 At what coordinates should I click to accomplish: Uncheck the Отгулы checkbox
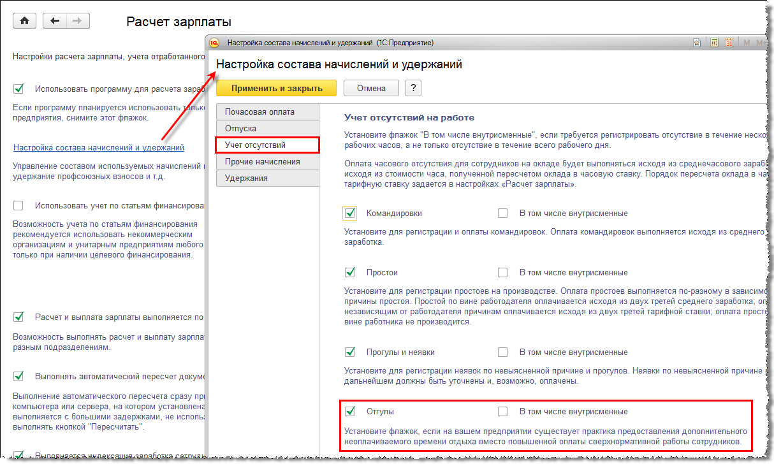(x=349, y=411)
